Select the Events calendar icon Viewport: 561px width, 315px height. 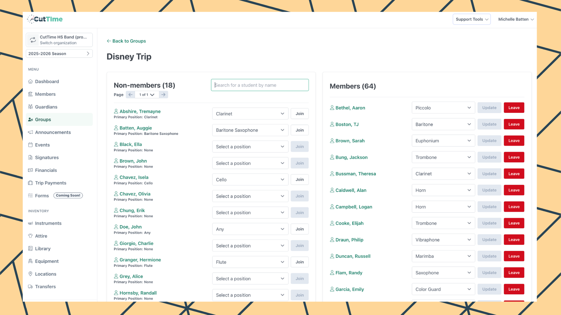[30, 145]
